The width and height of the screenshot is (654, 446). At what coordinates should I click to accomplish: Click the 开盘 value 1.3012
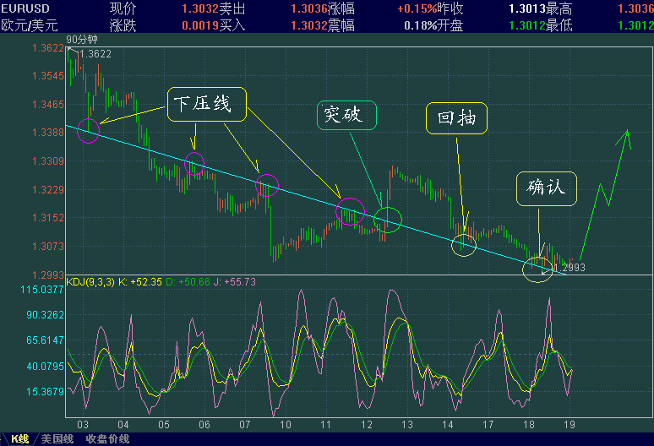[527, 25]
